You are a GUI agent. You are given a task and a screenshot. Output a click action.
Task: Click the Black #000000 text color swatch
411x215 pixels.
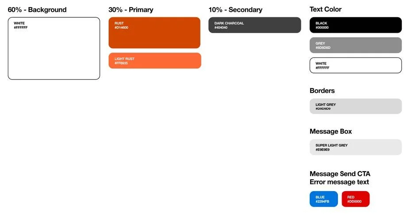(x=356, y=25)
